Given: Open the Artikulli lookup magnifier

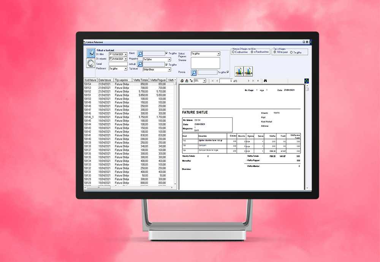Looking at the screenshot, I should pyautogui.click(x=140, y=64).
